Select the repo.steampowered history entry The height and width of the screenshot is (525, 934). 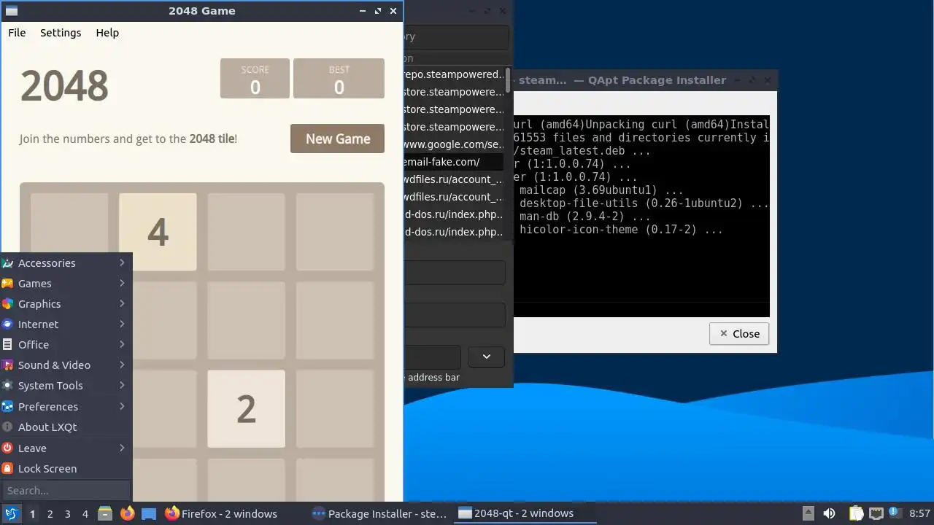[453, 74]
